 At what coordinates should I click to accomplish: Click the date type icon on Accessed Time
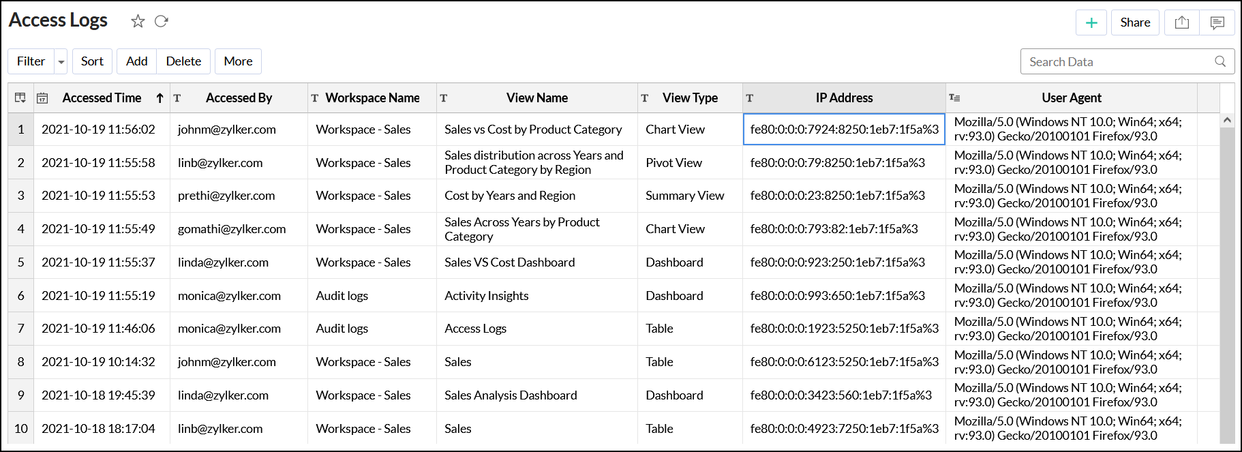[x=42, y=98]
